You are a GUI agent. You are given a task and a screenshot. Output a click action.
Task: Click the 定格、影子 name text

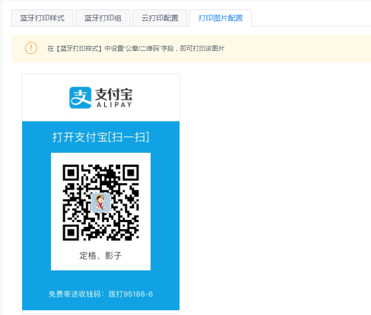(101, 255)
